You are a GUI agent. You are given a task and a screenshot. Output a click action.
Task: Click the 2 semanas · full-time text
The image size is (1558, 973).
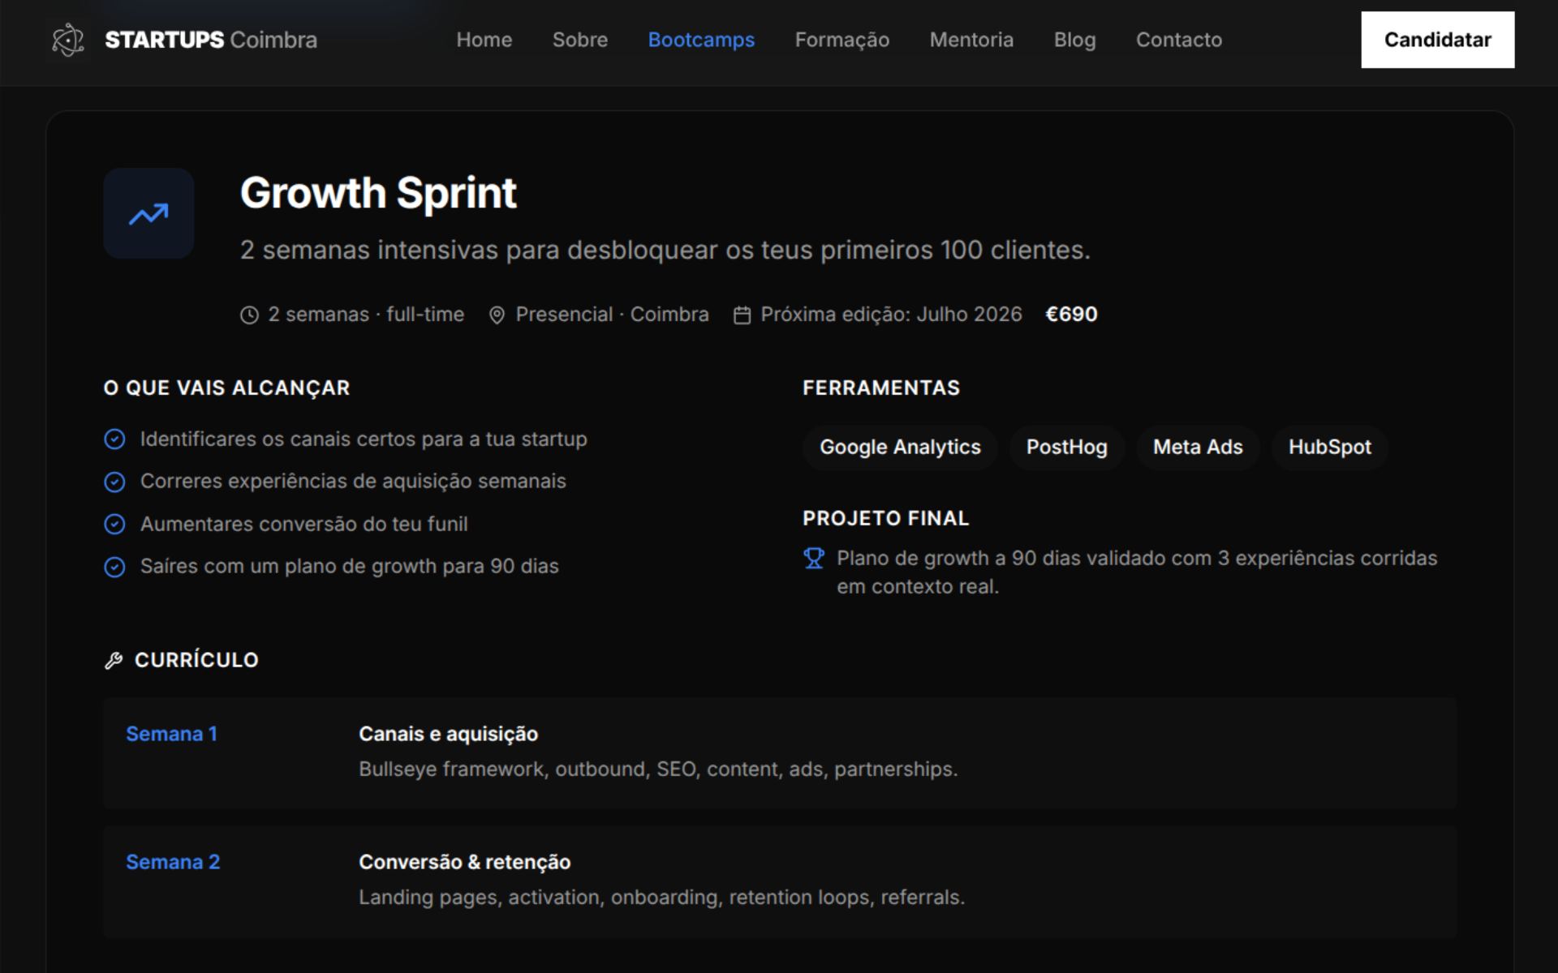point(366,315)
